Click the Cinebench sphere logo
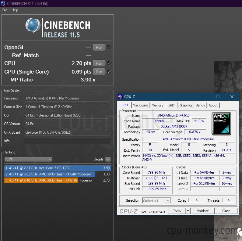 [x=33, y=25]
